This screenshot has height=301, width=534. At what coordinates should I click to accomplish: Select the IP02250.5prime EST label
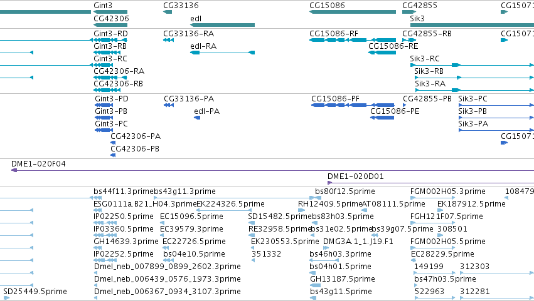point(124,217)
